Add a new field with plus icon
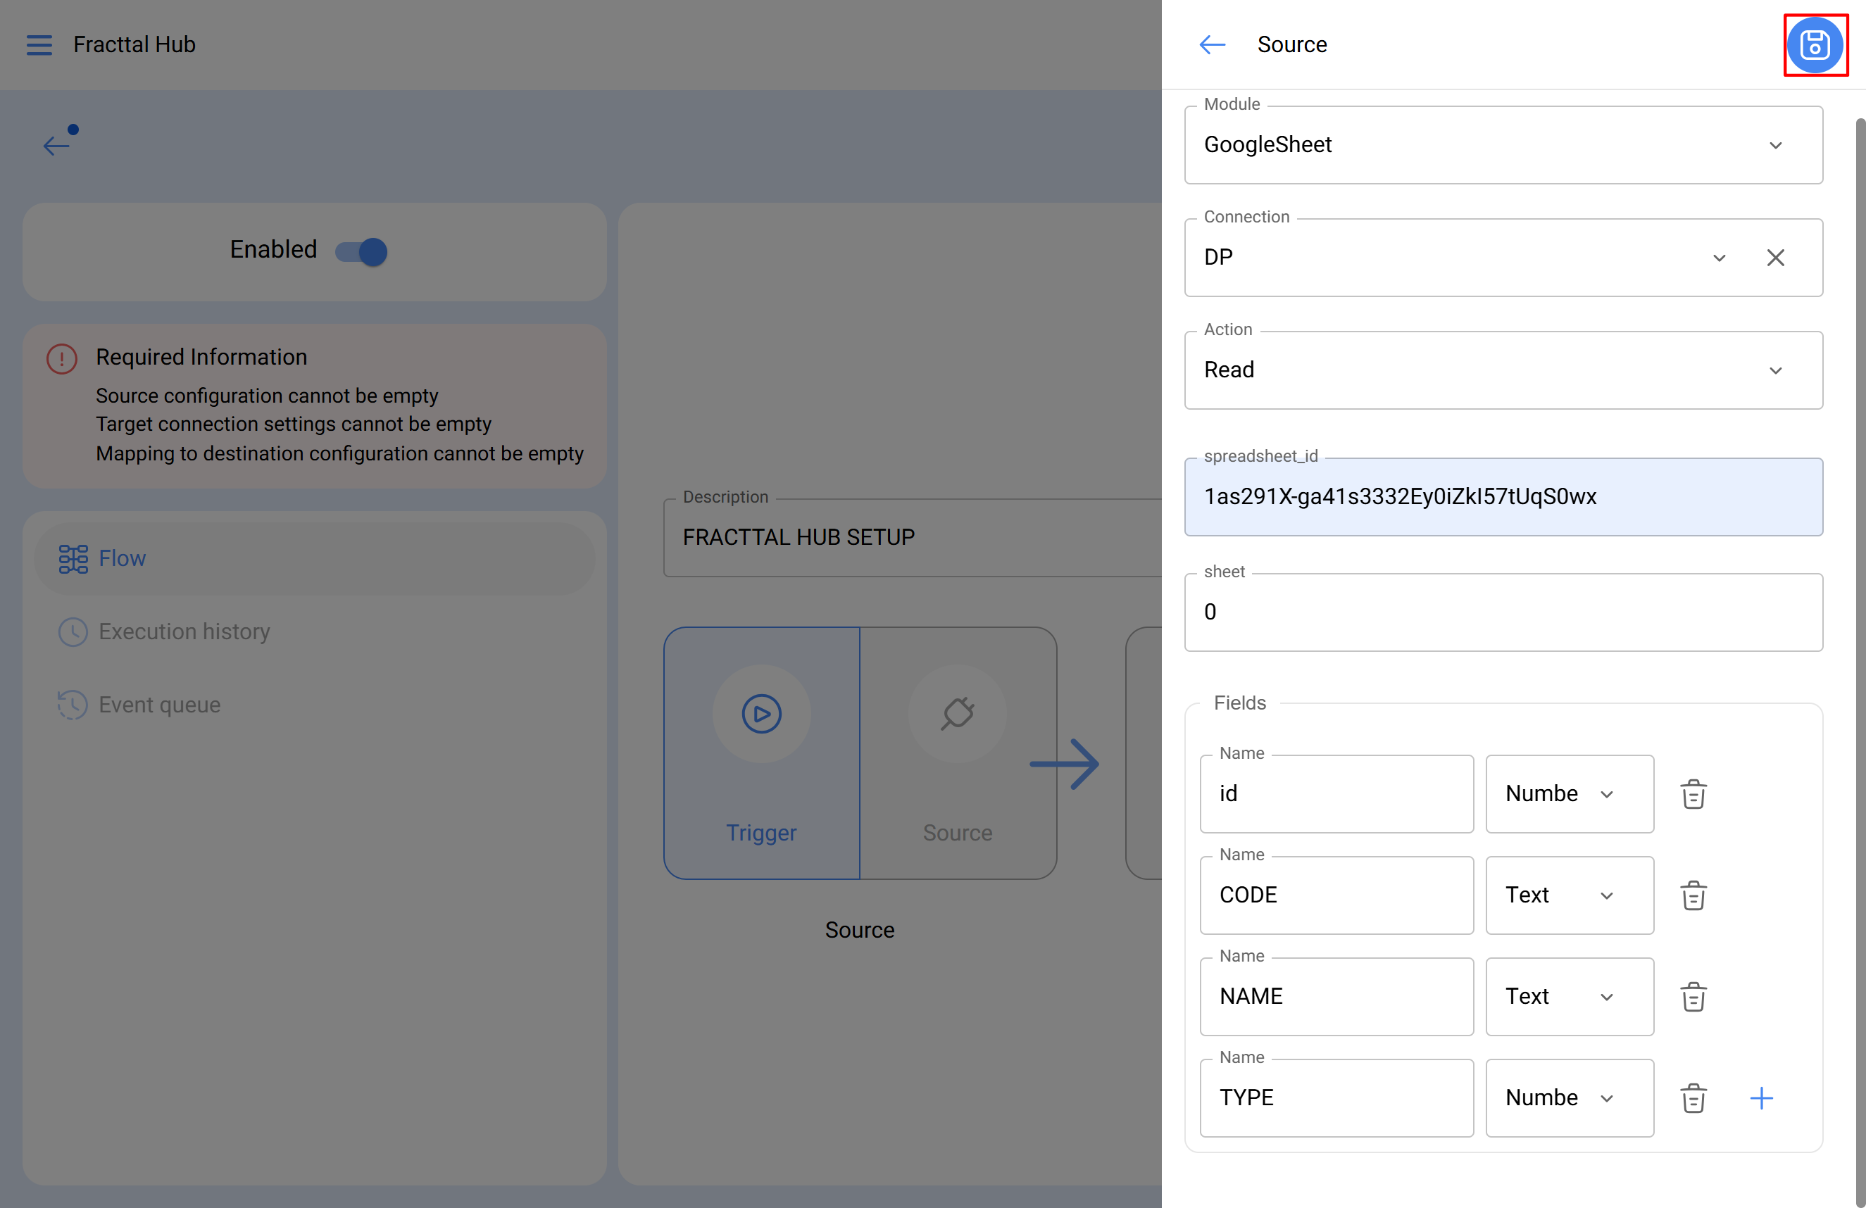1866x1208 pixels. pos(1761,1097)
